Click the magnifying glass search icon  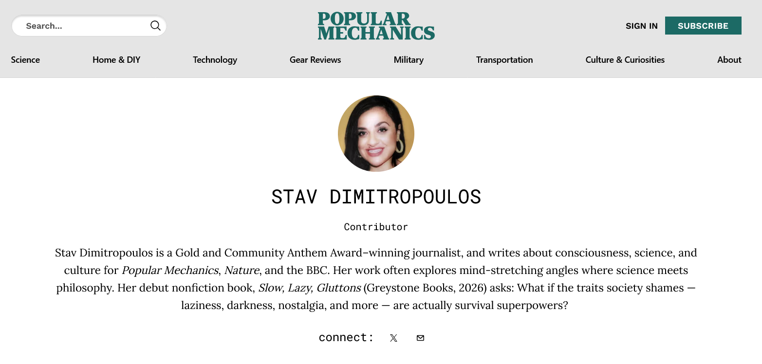[155, 26]
